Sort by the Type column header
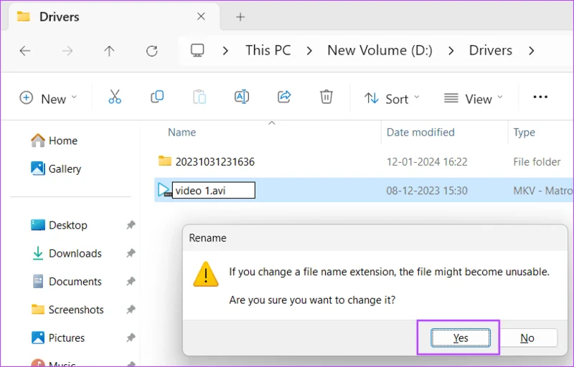The image size is (574, 367). (x=524, y=133)
